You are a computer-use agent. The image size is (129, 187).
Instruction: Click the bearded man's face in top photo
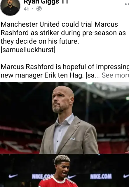pos(61,99)
